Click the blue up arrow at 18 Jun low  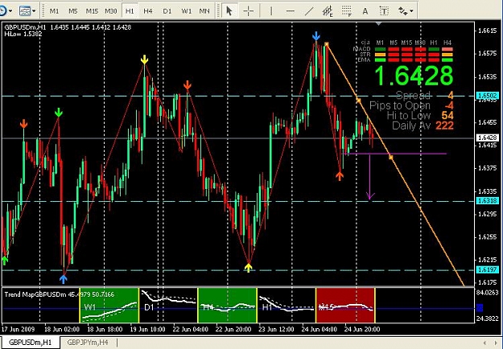point(64,280)
